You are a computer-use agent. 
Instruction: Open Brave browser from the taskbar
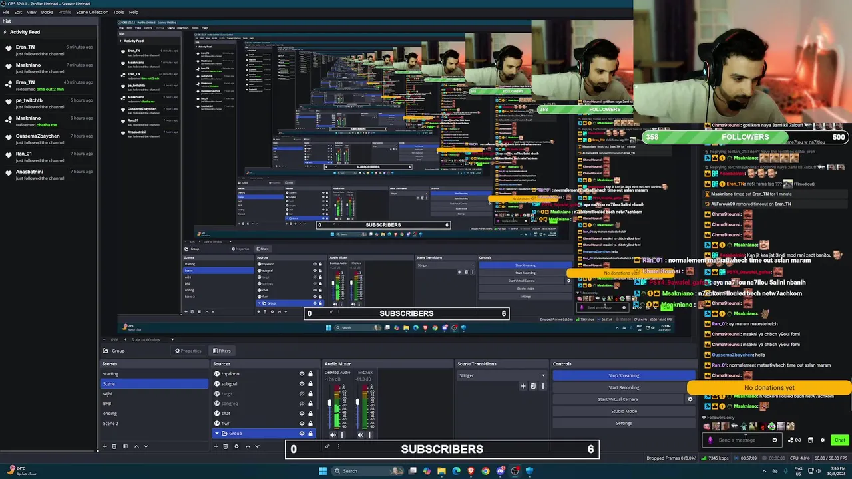click(471, 471)
